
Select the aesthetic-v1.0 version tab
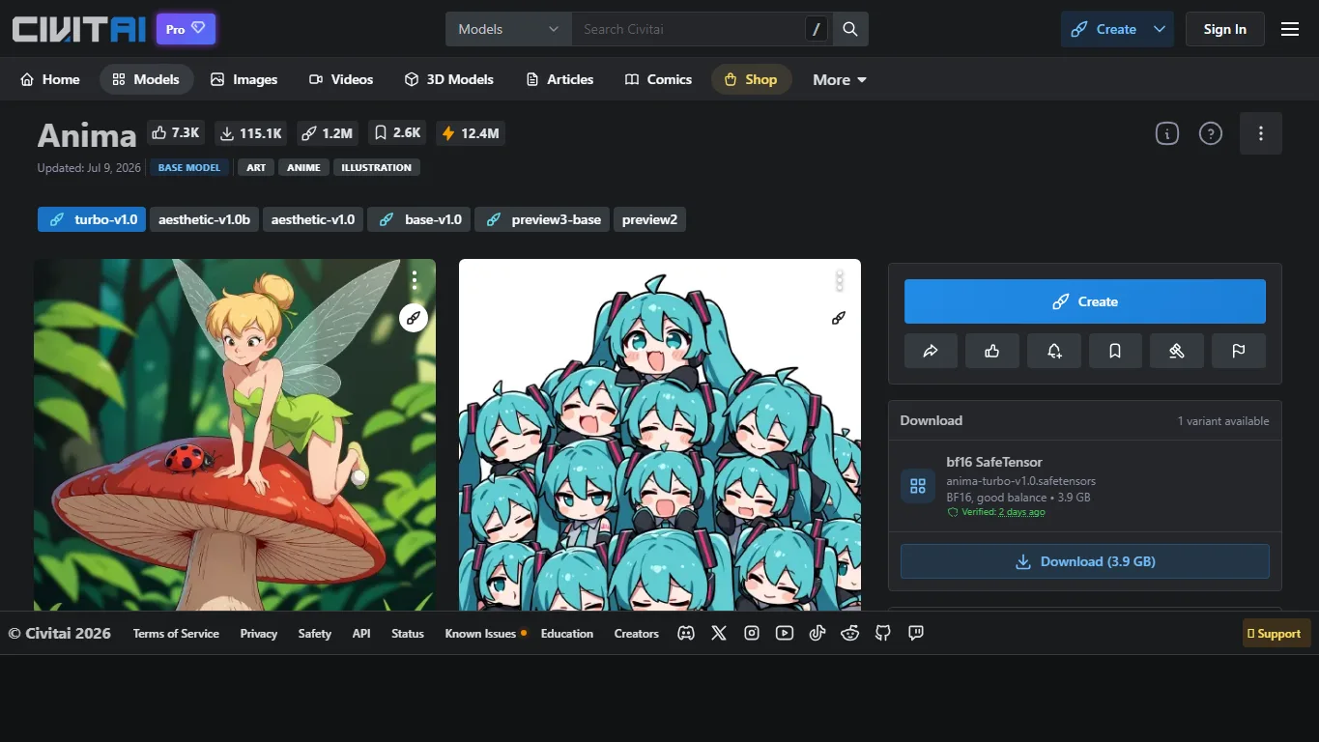(313, 219)
